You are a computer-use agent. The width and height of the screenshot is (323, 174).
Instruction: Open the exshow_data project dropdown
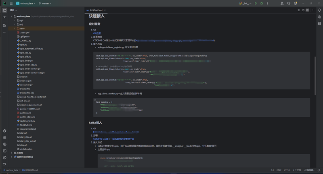click(26, 3)
